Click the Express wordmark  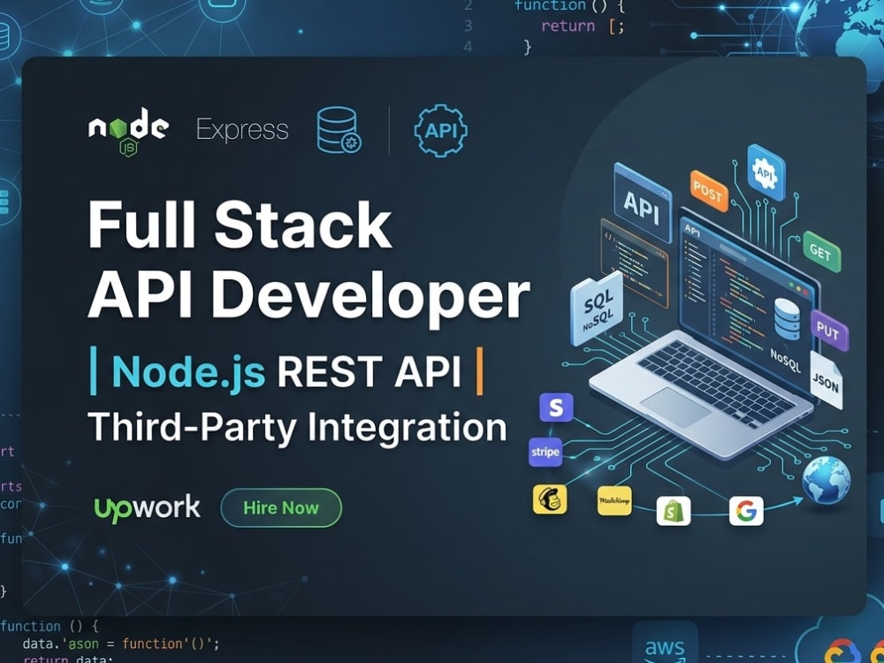click(242, 131)
